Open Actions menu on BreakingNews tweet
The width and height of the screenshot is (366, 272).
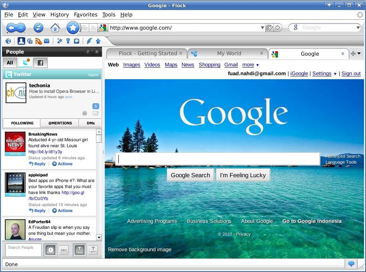(62, 164)
